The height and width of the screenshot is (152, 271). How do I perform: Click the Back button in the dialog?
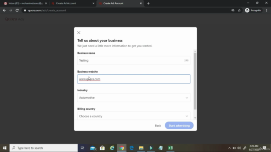coord(158,126)
